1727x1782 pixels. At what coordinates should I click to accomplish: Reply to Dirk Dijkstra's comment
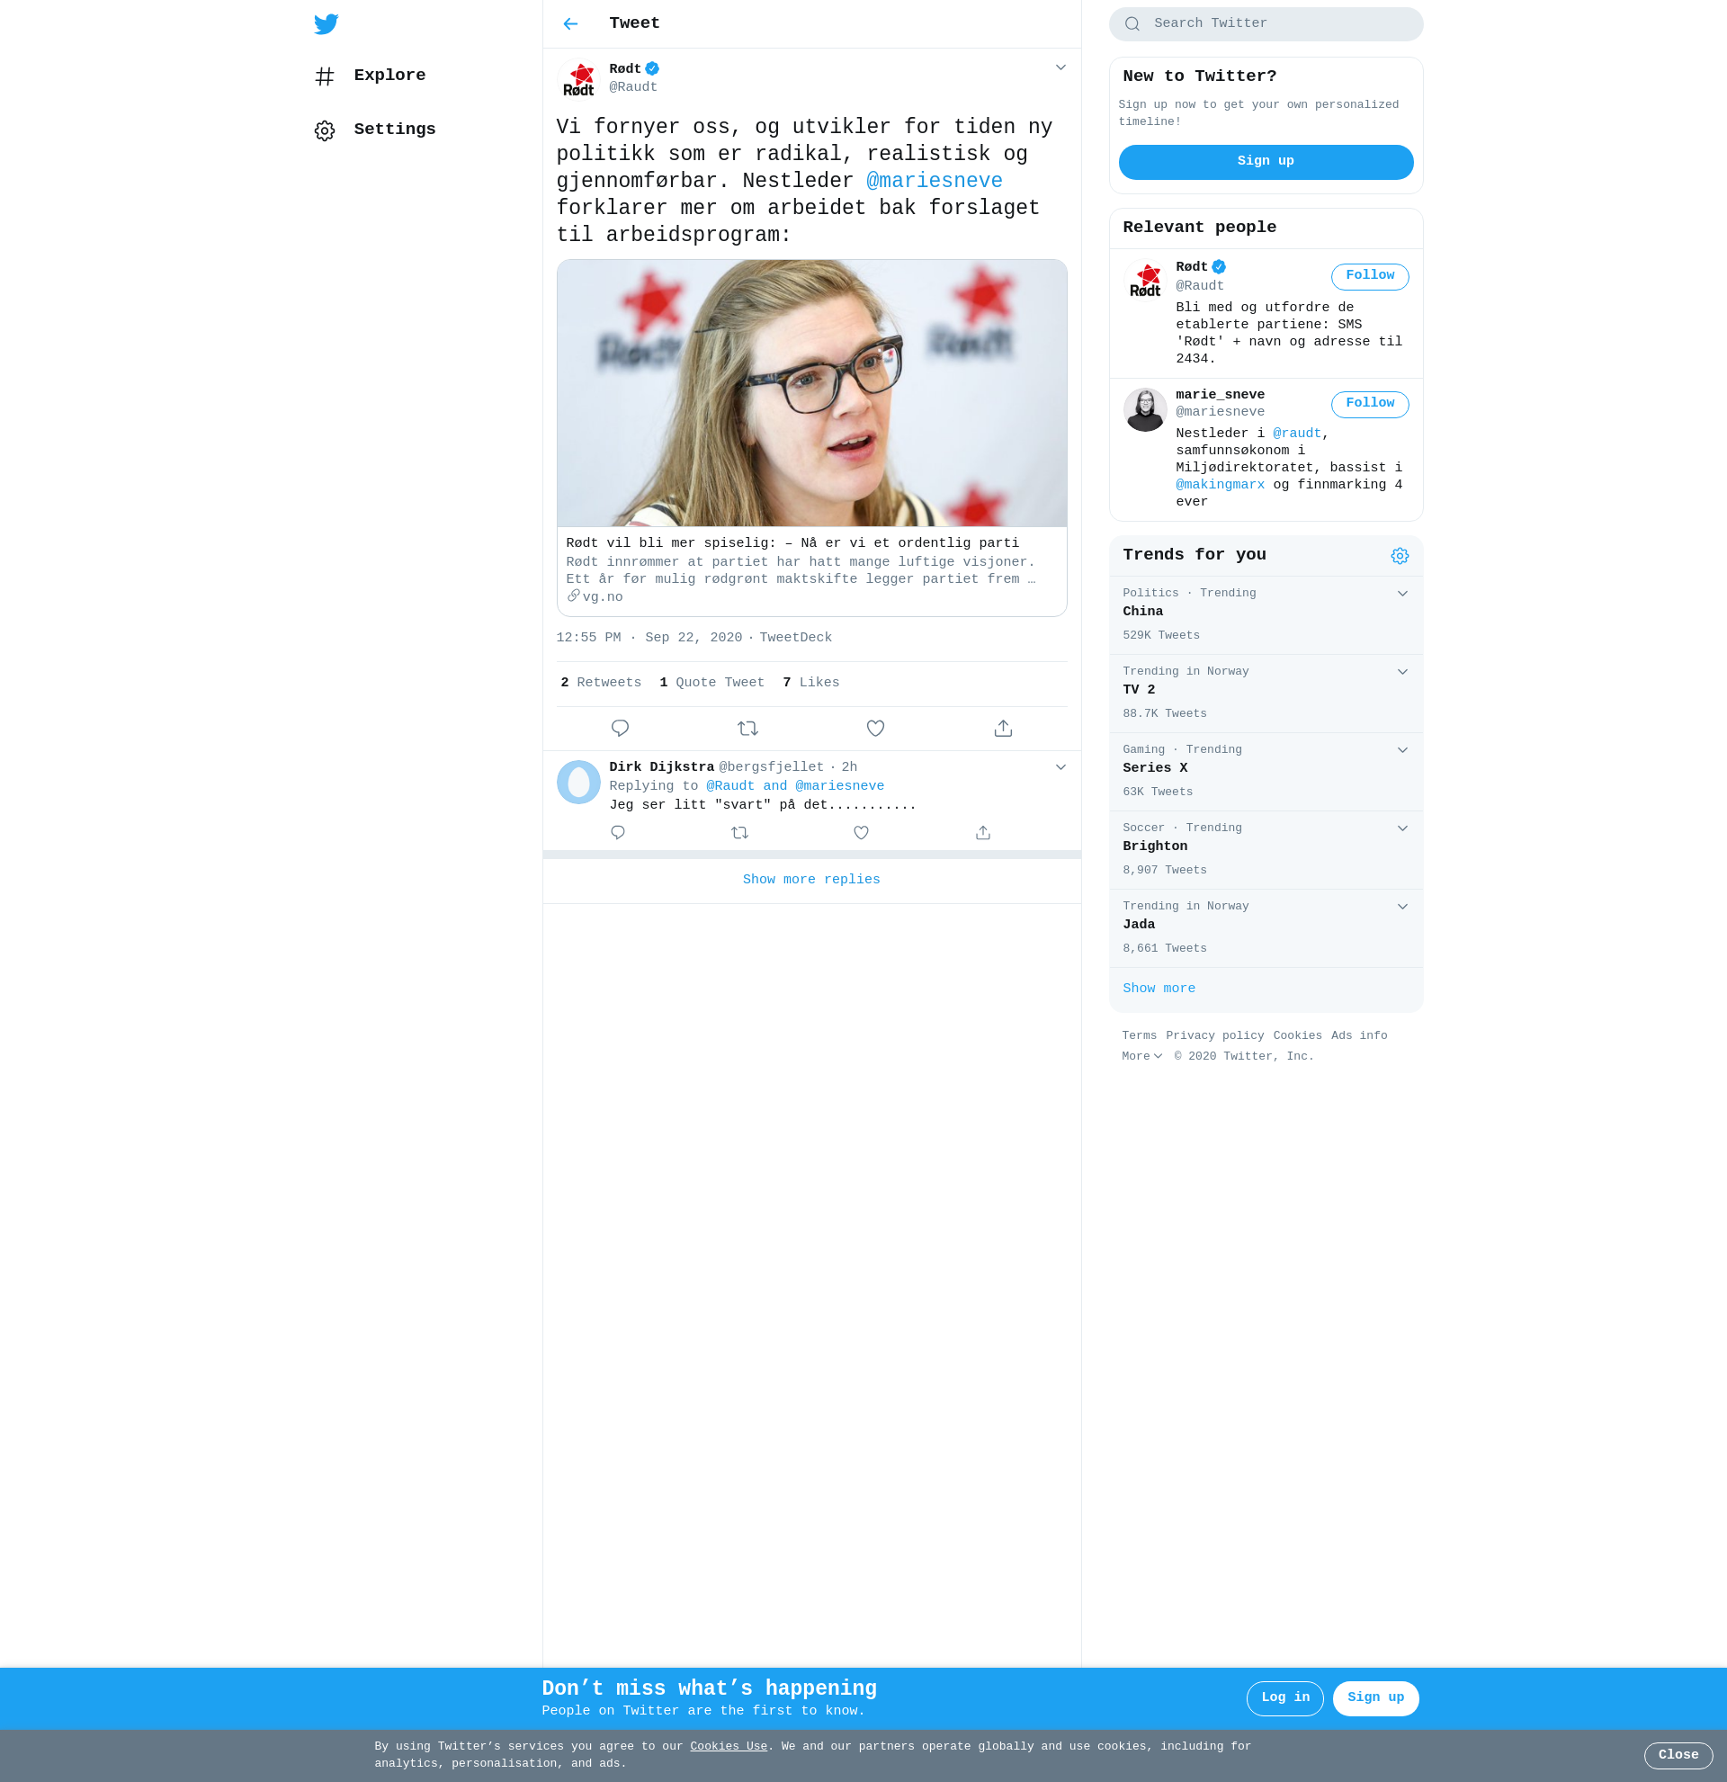pyautogui.click(x=618, y=833)
